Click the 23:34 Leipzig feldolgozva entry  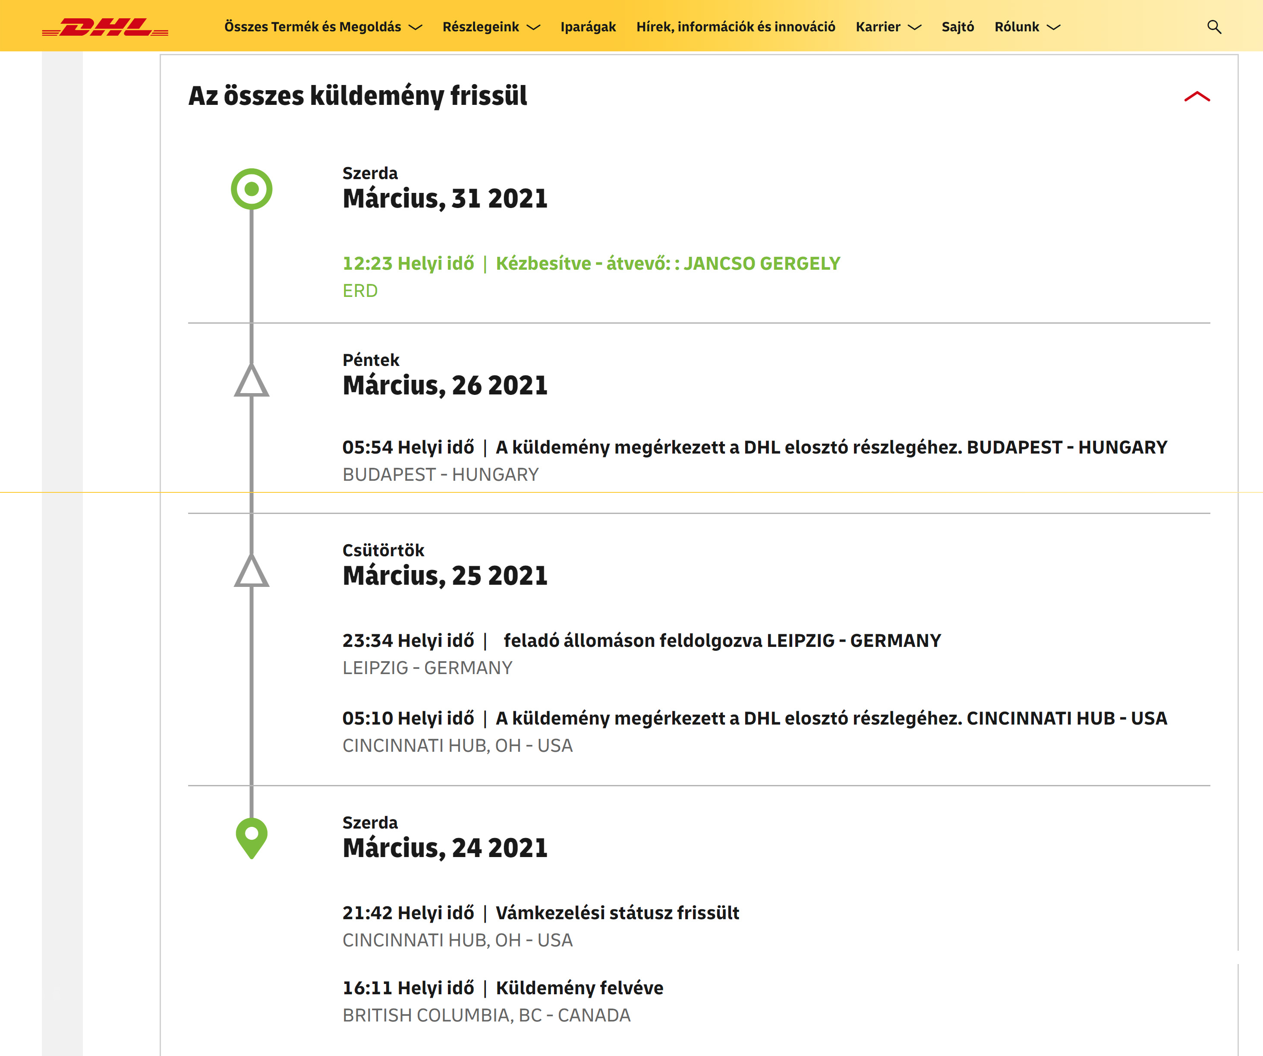coord(641,640)
